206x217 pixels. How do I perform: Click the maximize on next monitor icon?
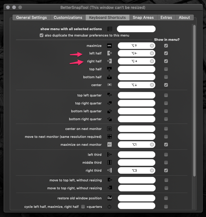(109, 145)
